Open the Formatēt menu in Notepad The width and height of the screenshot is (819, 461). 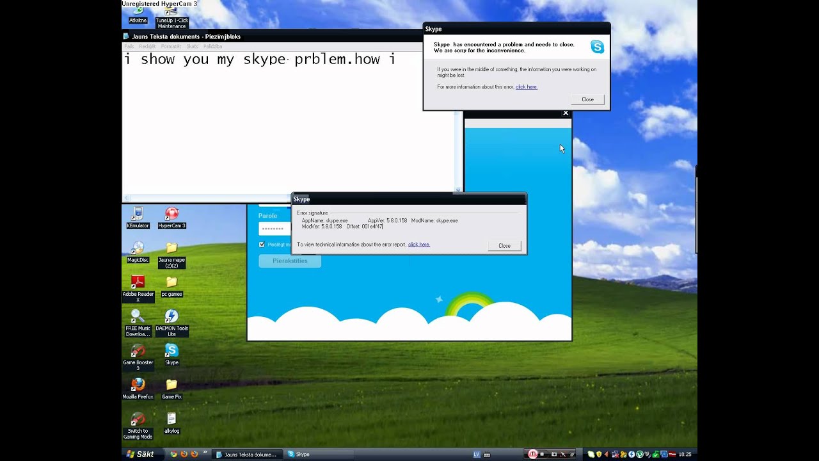[171, 46]
